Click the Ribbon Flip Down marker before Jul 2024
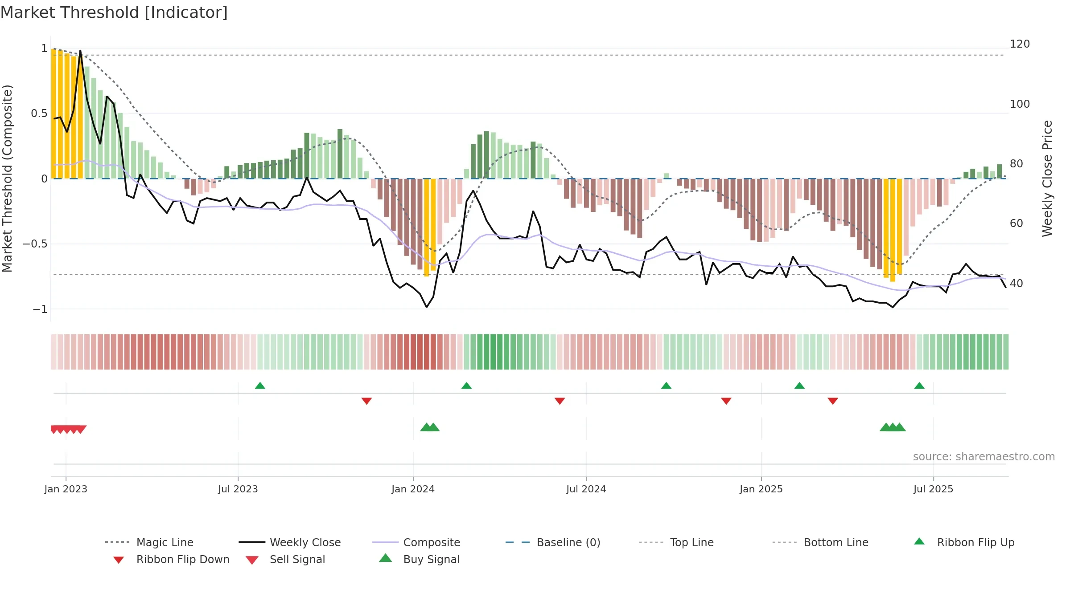 (560, 401)
